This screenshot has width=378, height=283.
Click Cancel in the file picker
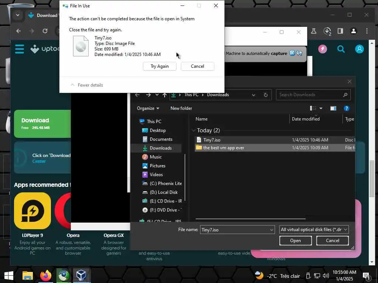pyautogui.click(x=333, y=241)
